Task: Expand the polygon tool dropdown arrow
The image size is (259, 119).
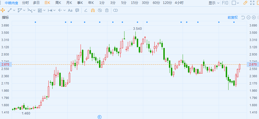Action: click(24, 10)
